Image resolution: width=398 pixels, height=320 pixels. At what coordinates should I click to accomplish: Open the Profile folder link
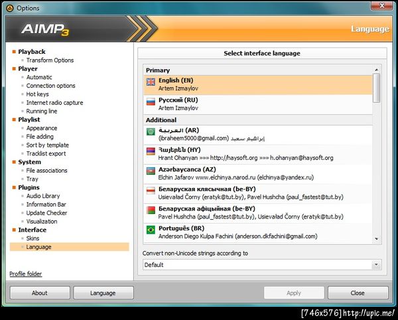(26, 274)
